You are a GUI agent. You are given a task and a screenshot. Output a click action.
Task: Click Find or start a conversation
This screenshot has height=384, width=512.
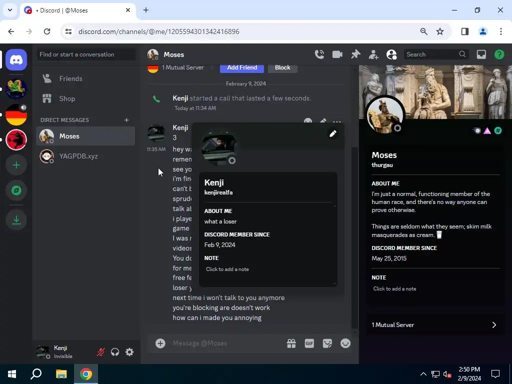click(x=85, y=54)
